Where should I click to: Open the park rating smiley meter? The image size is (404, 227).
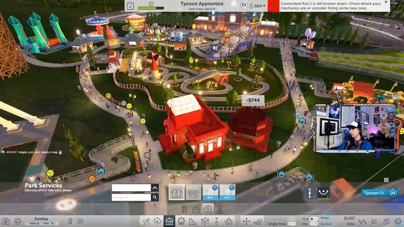(x=151, y=6)
